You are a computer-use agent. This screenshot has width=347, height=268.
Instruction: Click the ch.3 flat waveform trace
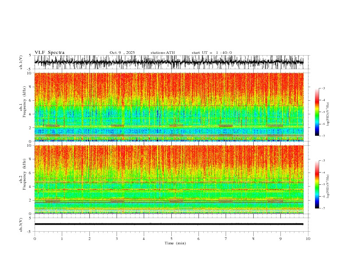(169, 224)
